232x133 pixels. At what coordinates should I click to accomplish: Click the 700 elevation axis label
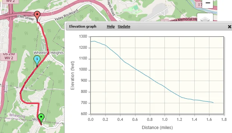(x=84, y=103)
